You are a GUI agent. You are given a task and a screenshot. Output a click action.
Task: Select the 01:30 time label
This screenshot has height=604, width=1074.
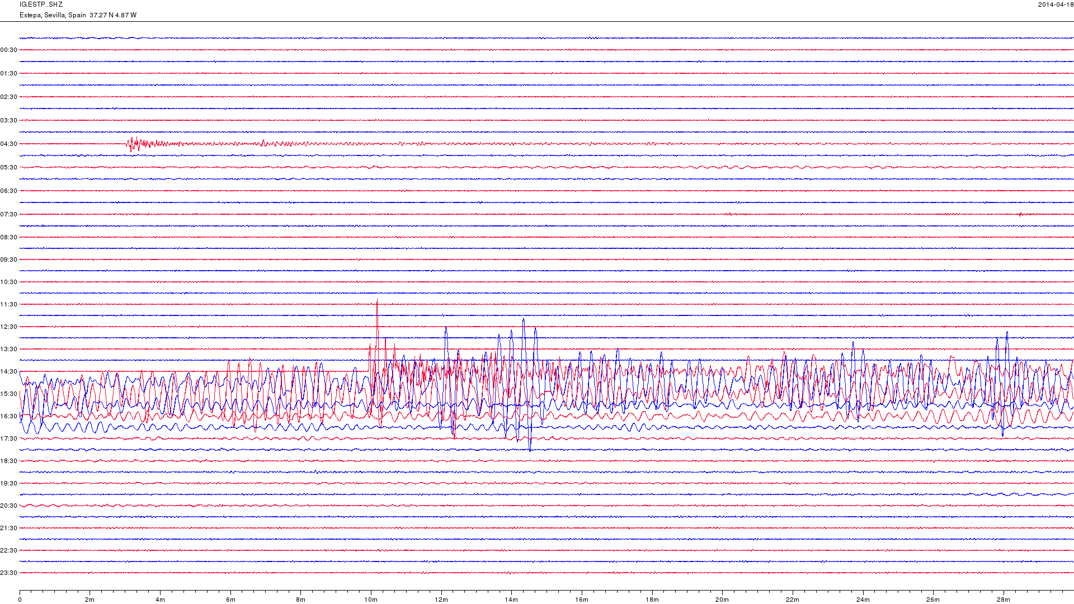coord(9,73)
